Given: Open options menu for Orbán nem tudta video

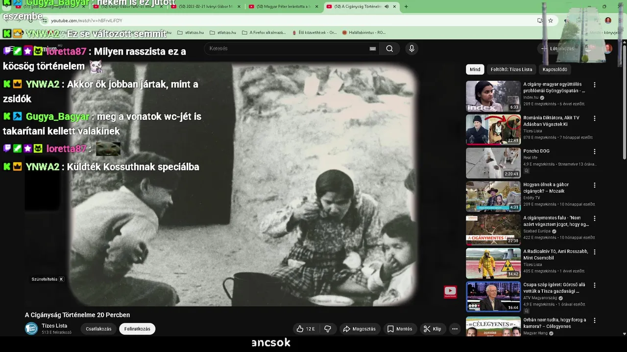Looking at the screenshot, I should pos(595,321).
